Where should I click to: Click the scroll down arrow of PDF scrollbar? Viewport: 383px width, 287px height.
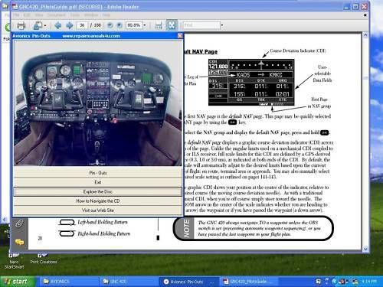(x=365, y=249)
